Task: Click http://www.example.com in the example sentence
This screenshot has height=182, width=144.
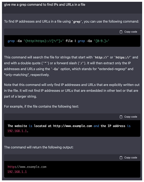Action: 73,126
